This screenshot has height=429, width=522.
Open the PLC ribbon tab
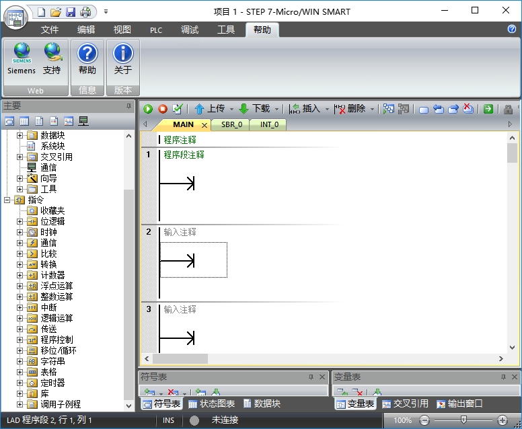click(x=156, y=30)
